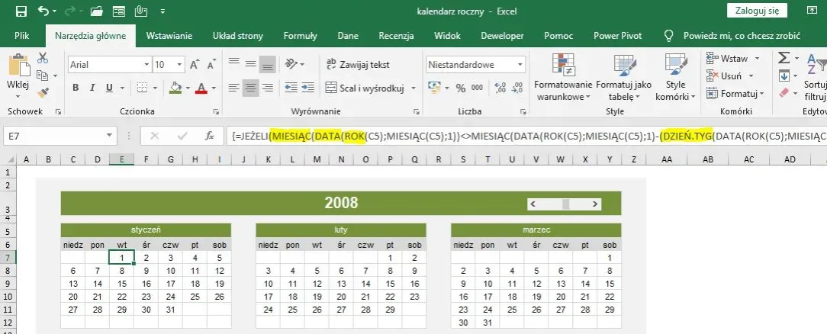The width and height of the screenshot is (827, 334).
Task: Click the Clear eraser icon
Action: pos(784,93)
